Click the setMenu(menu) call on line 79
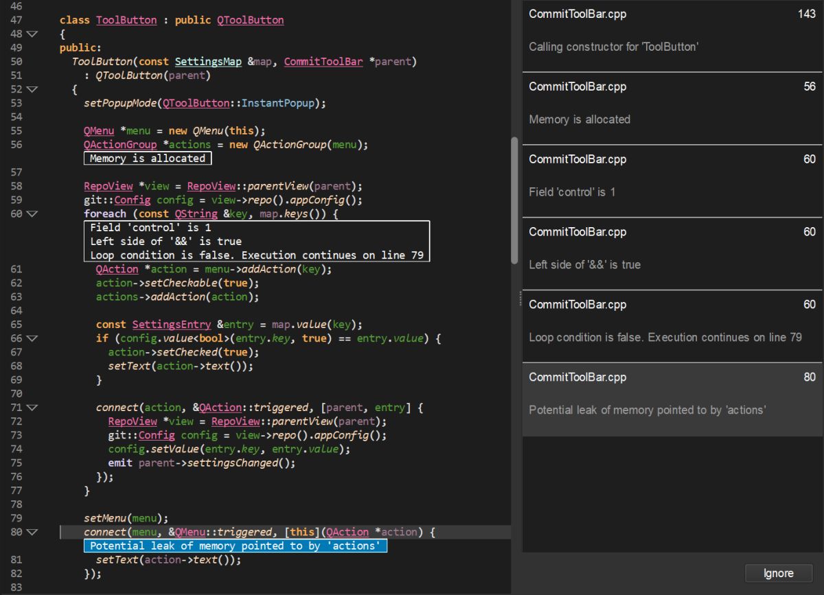Screen dimensions: 824x595 tap(126, 518)
